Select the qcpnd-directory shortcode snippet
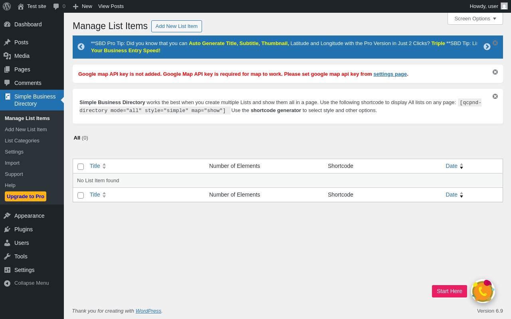The image size is (511, 319). click(x=280, y=106)
